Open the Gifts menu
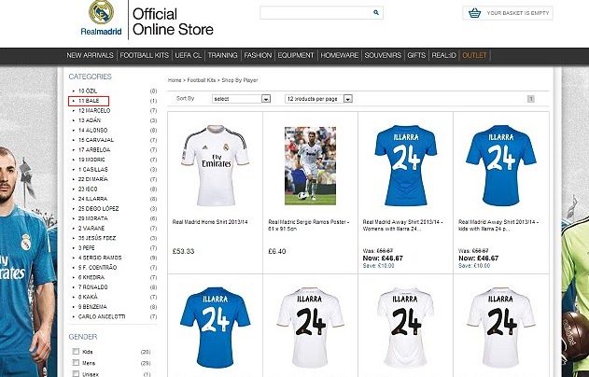Viewport: 589px width, 377px height. (416, 55)
